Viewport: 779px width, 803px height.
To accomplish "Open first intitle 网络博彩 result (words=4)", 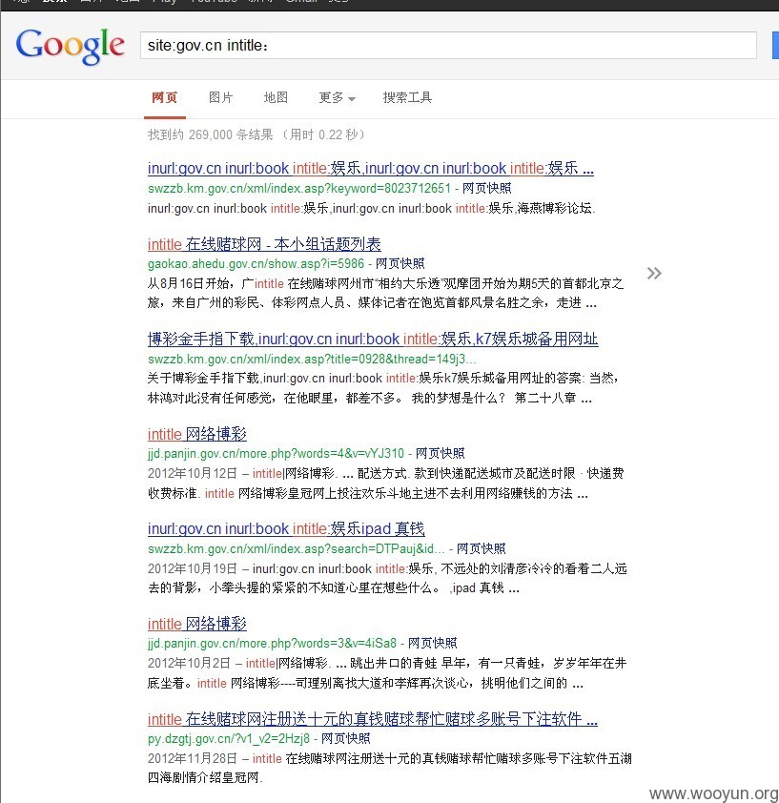I will click(197, 434).
